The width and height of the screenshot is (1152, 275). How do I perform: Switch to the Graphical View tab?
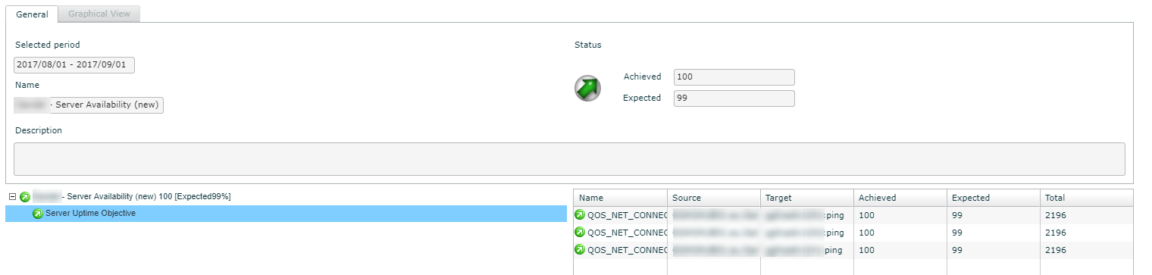click(99, 14)
